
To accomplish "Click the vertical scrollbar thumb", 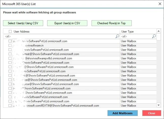I will point(158,37).
